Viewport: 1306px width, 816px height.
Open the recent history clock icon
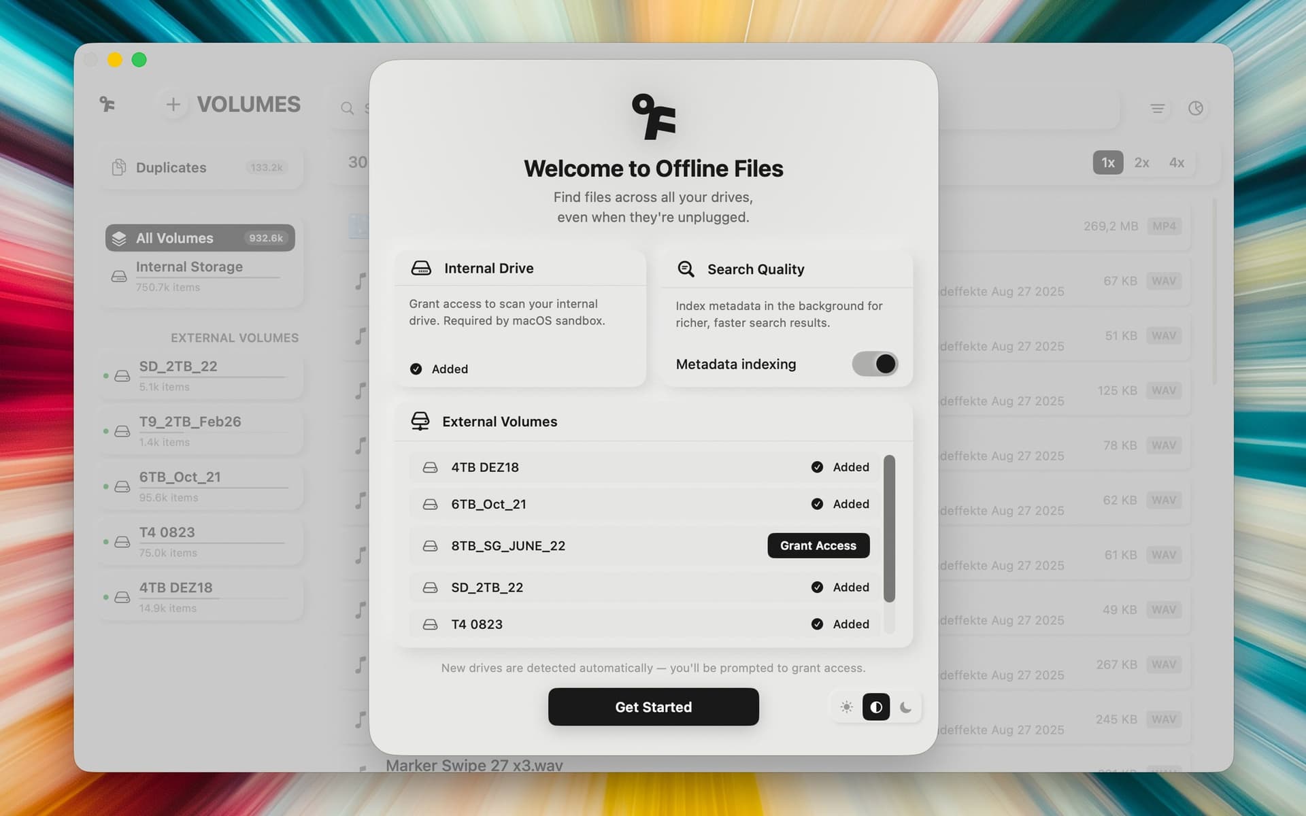click(x=1196, y=108)
